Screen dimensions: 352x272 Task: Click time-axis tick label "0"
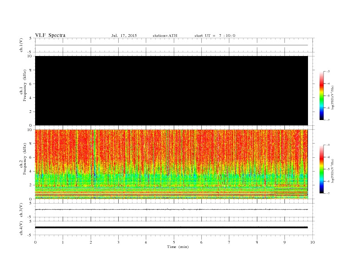click(35, 242)
